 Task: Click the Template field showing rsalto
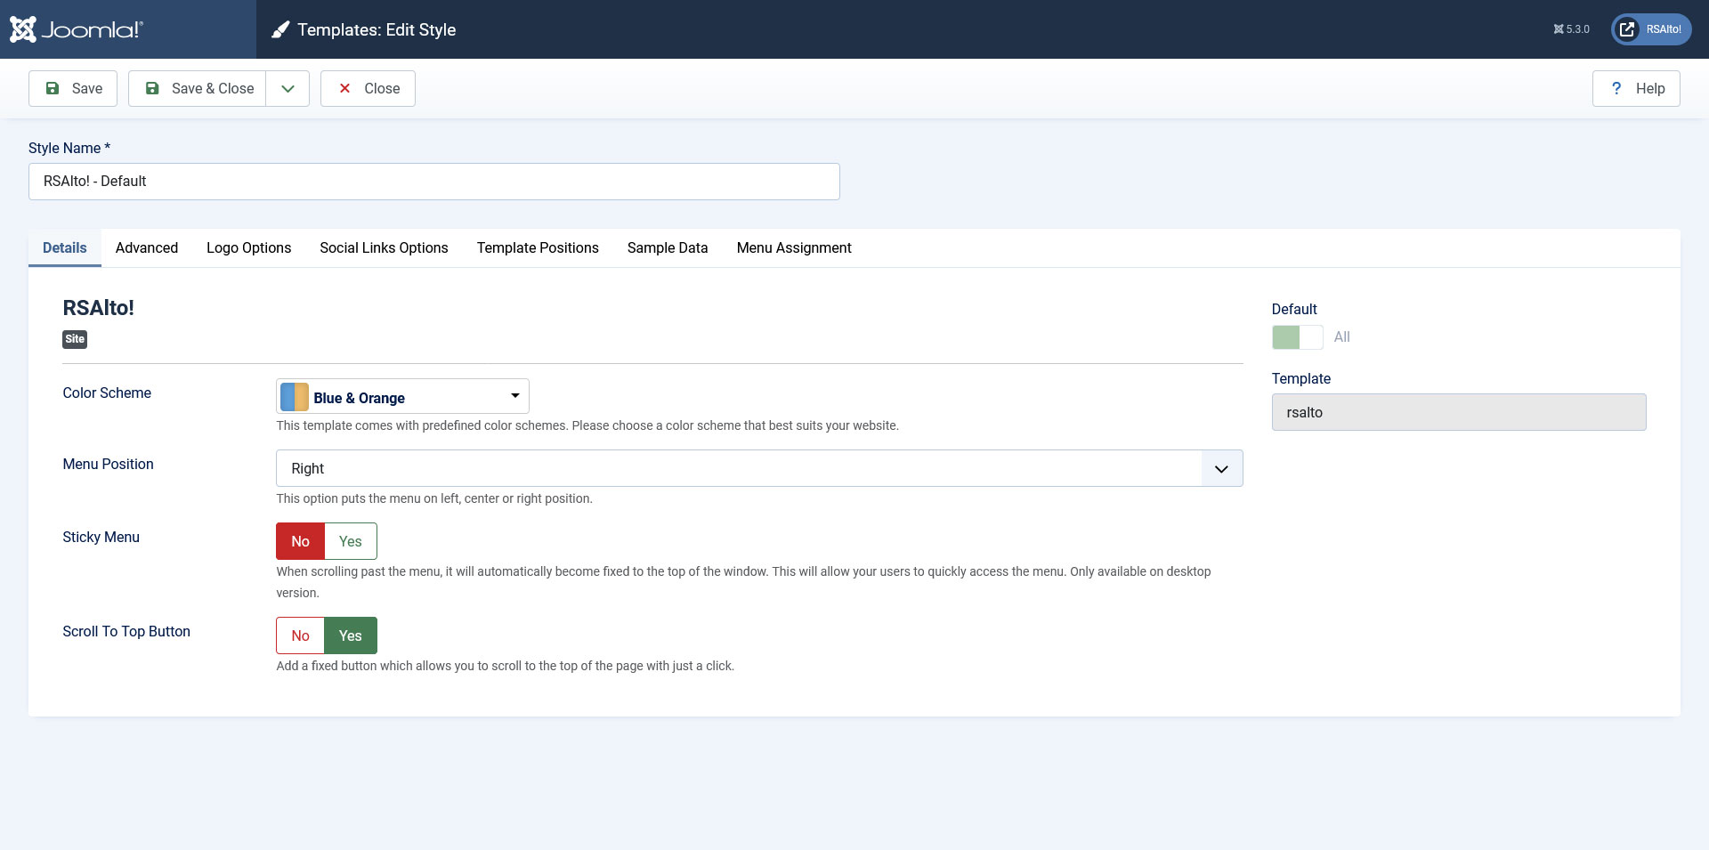(1459, 412)
